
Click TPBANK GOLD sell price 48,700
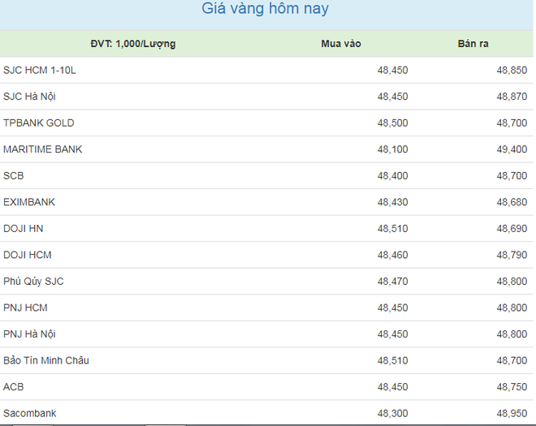pyautogui.click(x=512, y=123)
